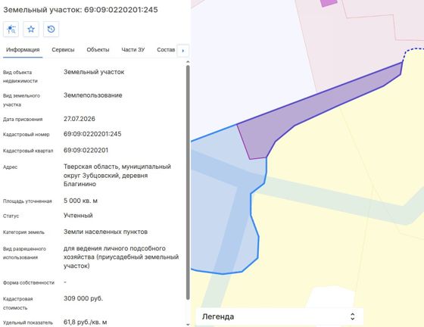424x327 pixels.
Task: Click the 'Форма собственности' label
Action: 29,282
